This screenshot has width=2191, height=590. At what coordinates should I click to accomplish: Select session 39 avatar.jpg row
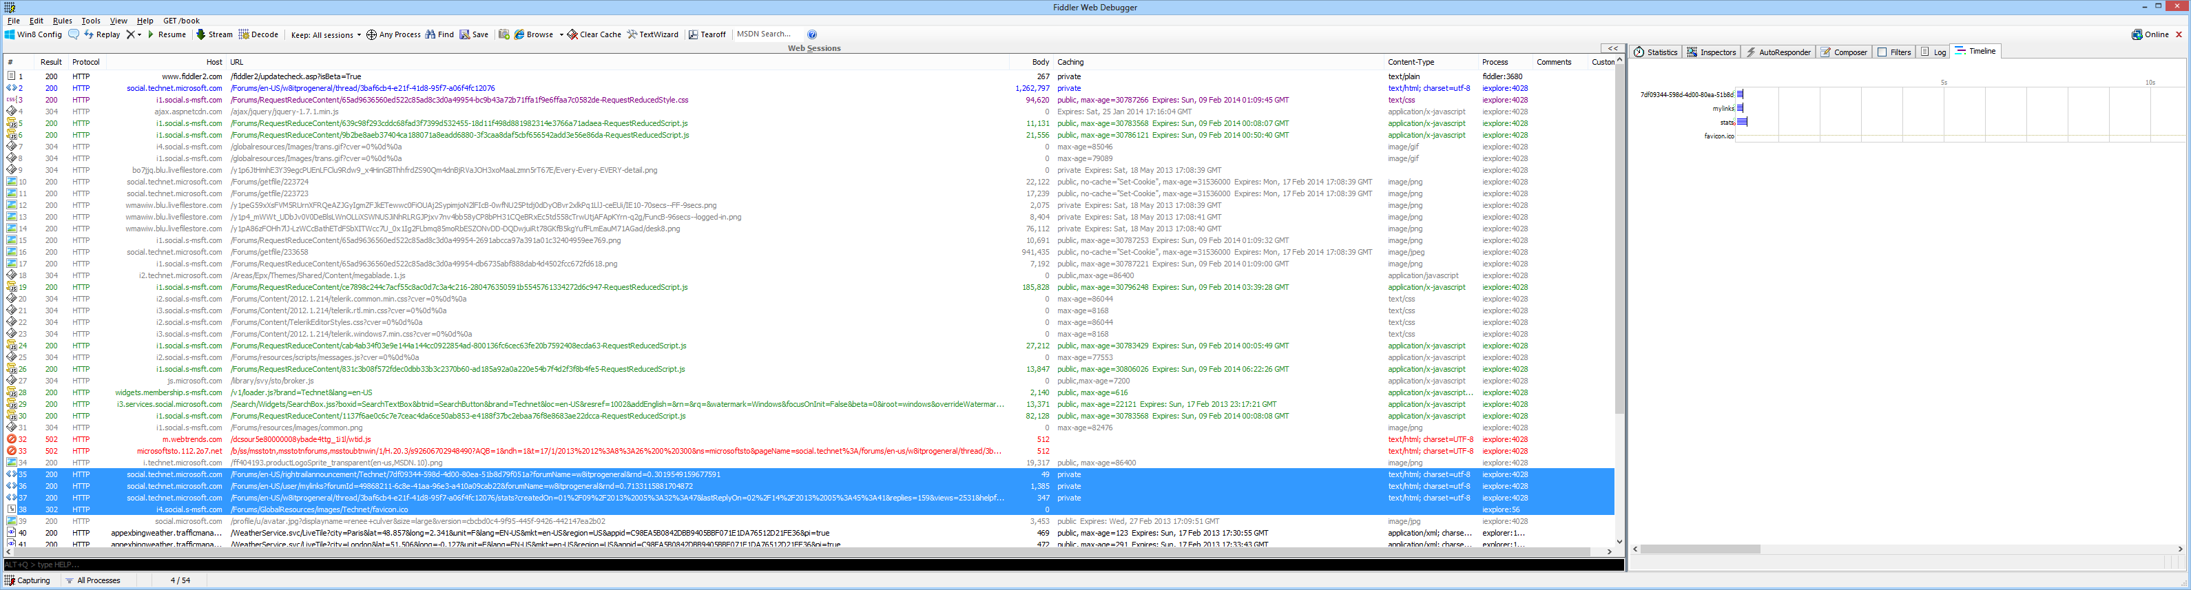808,521
